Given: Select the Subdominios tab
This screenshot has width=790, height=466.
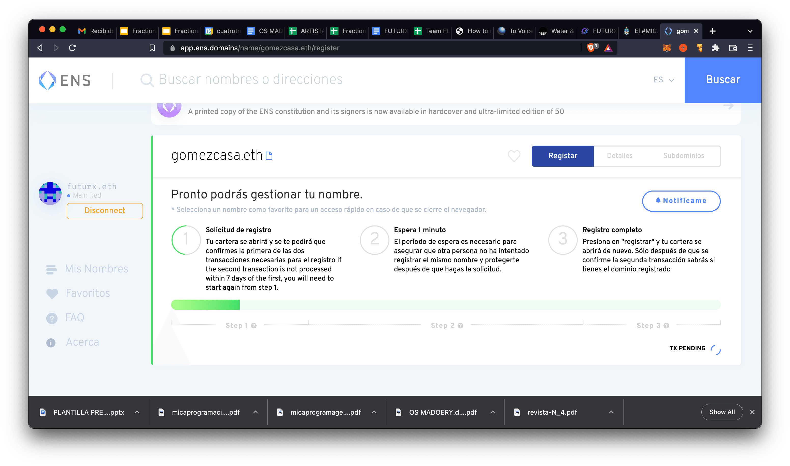Looking at the screenshot, I should pyautogui.click(x=684, y=156).
